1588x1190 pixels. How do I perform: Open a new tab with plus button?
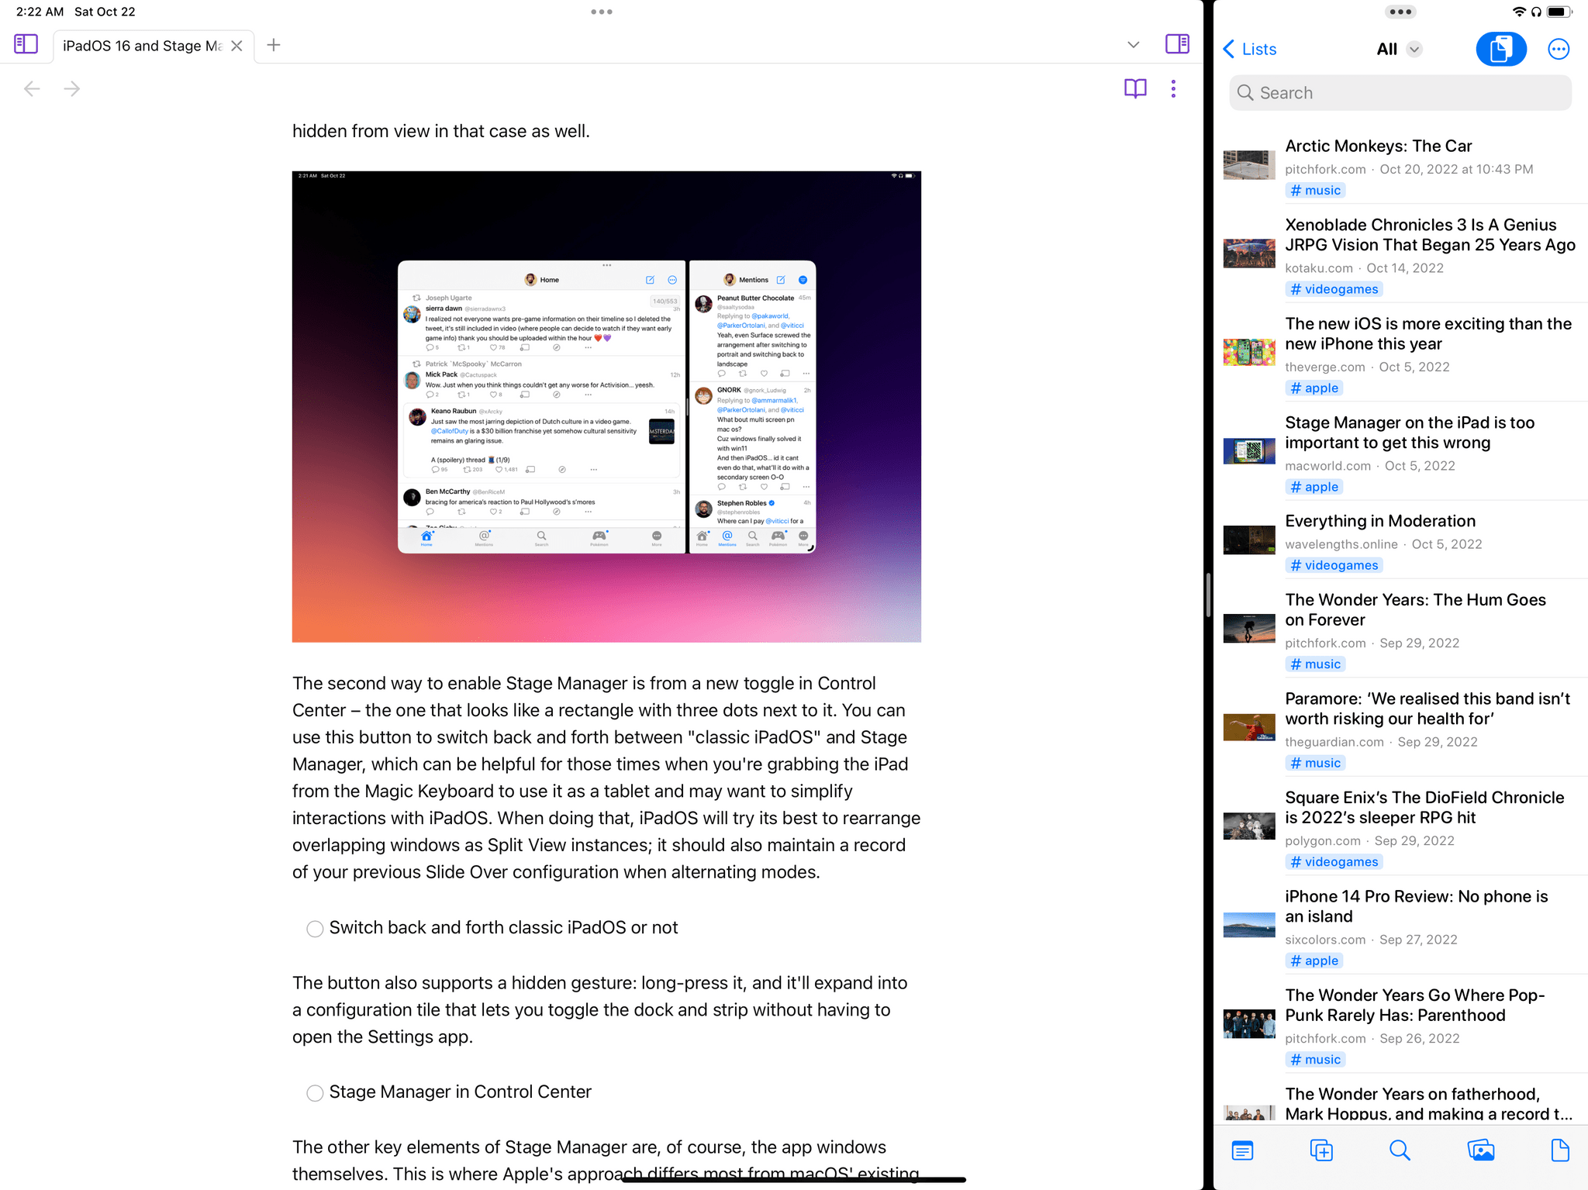point(274,45)
